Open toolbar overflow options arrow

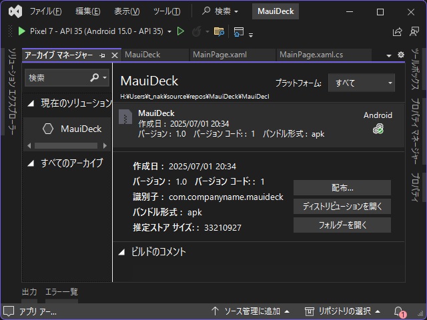[251, 35]
